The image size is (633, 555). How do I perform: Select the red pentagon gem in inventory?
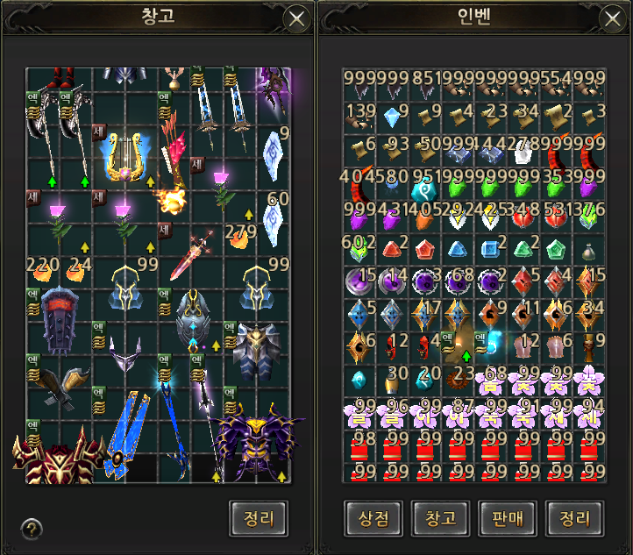click(x=424, y=249)
